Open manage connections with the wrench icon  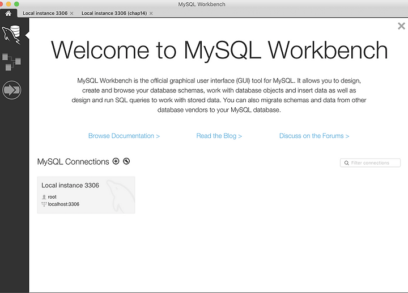pos(126,161)
